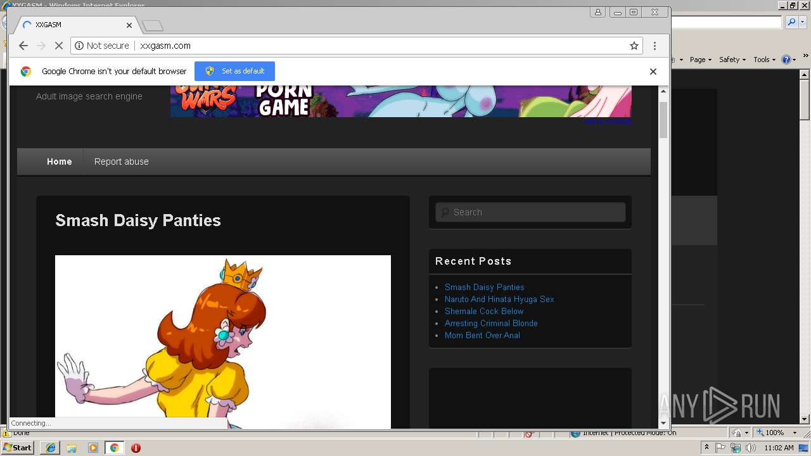Click the Chrome scrollbar up arrow
Image resolution: width=811 pixels, height=456 pixels.
tap(663, 91)
